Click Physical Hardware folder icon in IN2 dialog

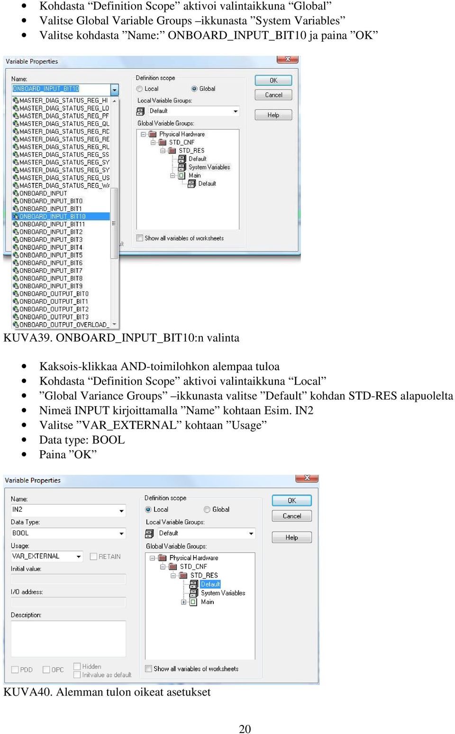[x=162, y=558]
